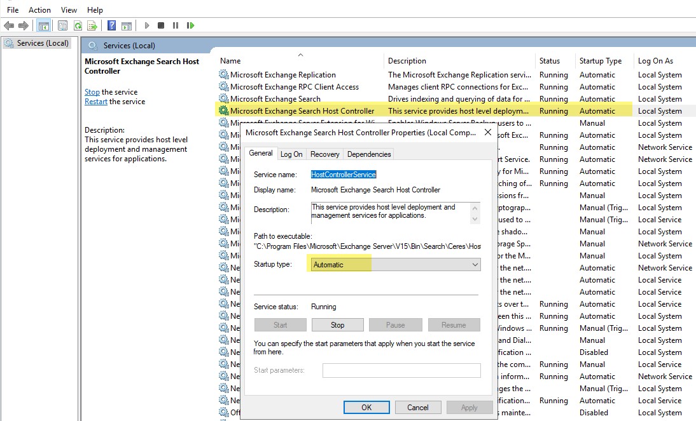Select the Microsoft Exchange Search service row
Viewport: 696px width, 421px height.
(x=456, y=98)
